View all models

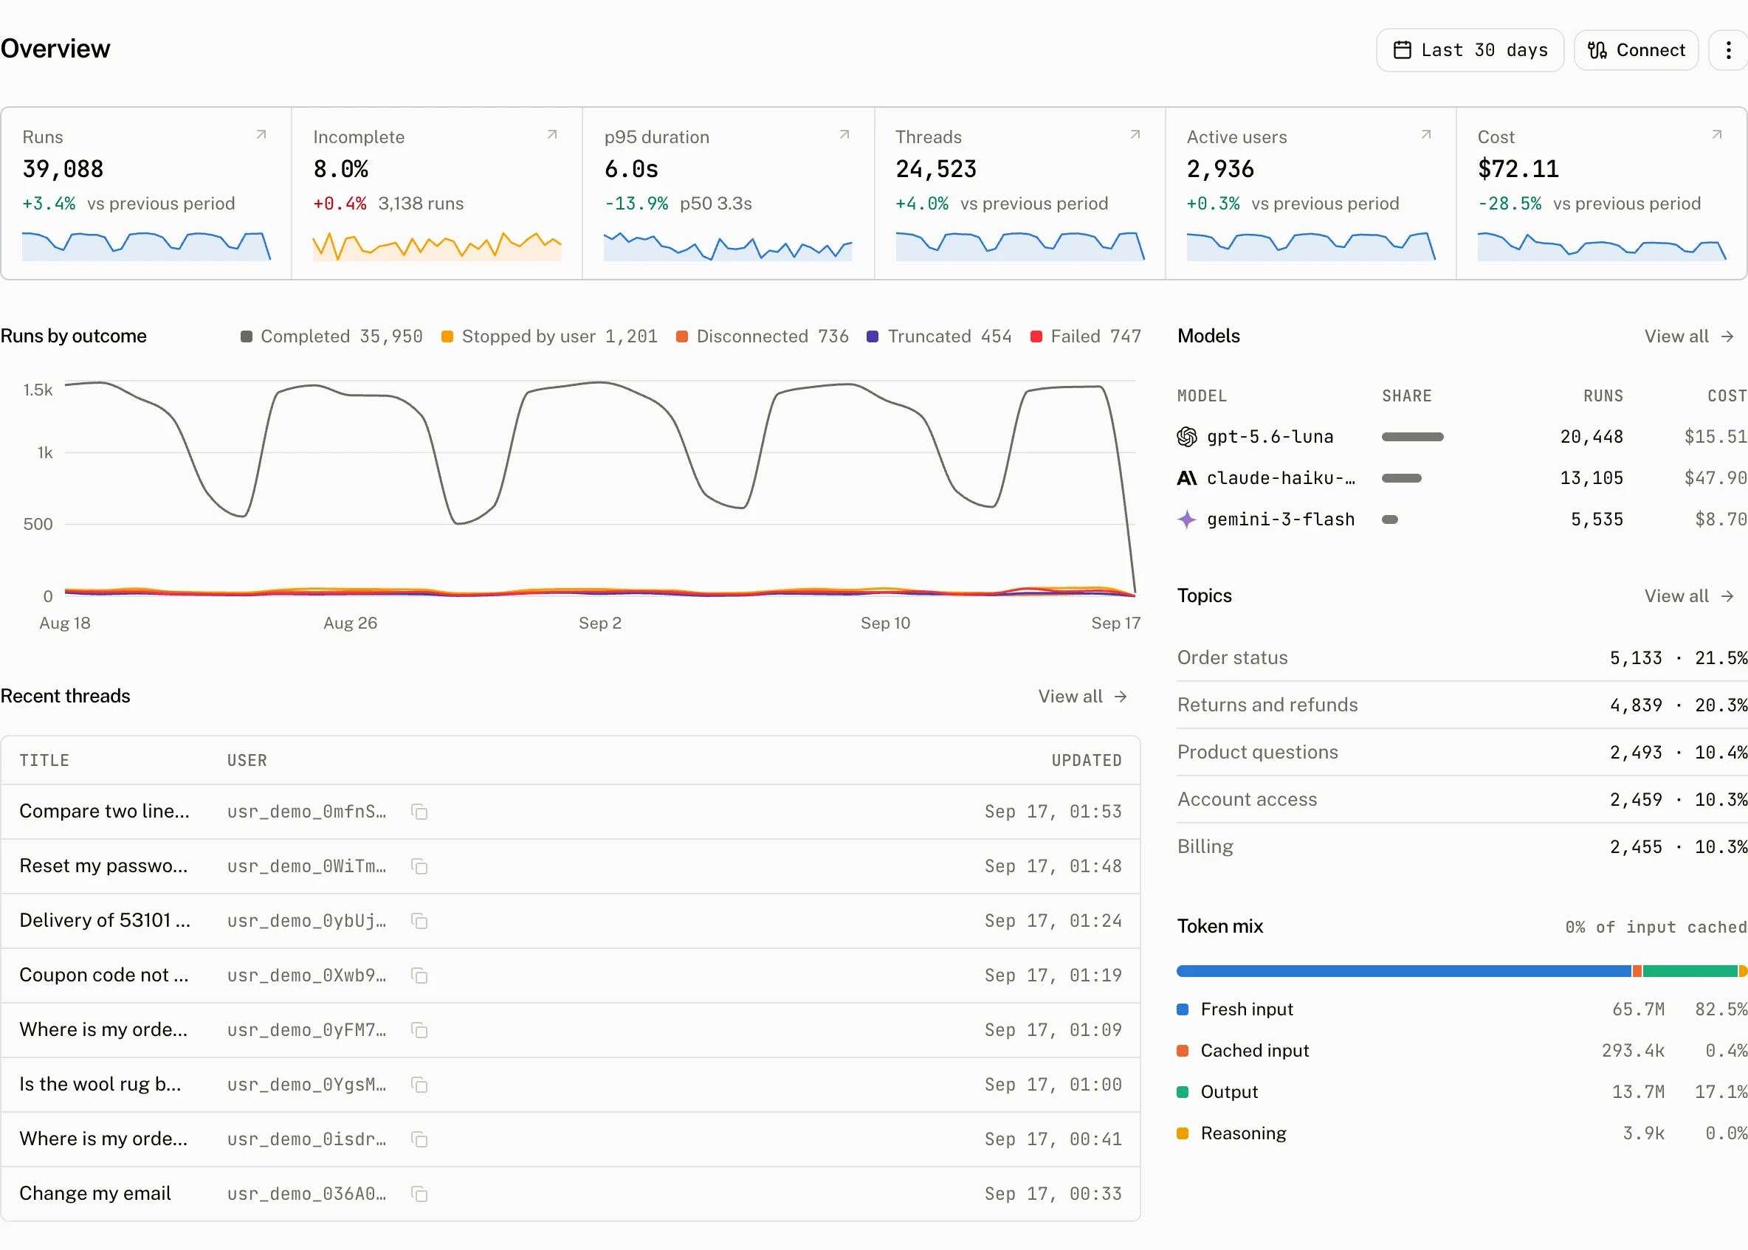[x=1689, y=336]
